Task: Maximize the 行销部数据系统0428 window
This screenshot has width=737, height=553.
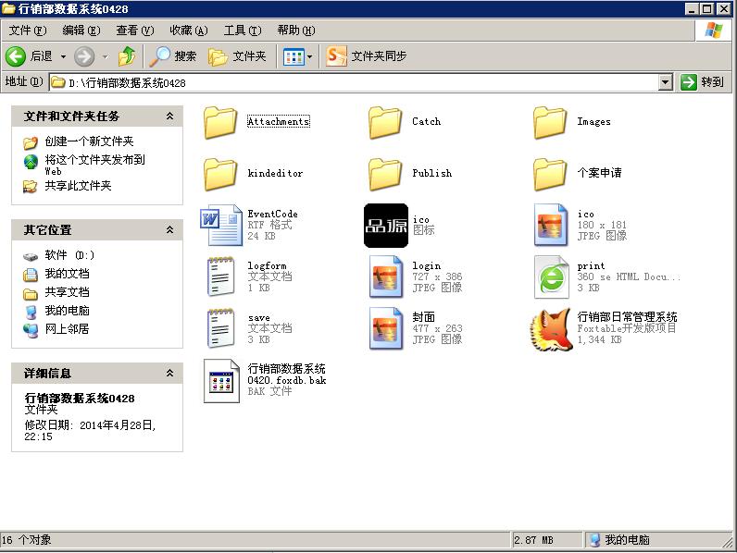Action: (x=706, y=8)
